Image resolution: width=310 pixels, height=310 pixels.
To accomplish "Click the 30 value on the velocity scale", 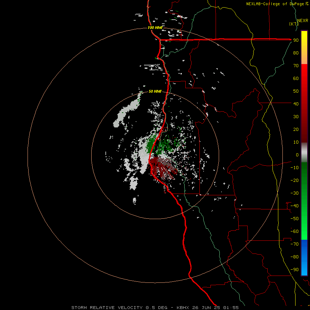I will coord(296,117).
